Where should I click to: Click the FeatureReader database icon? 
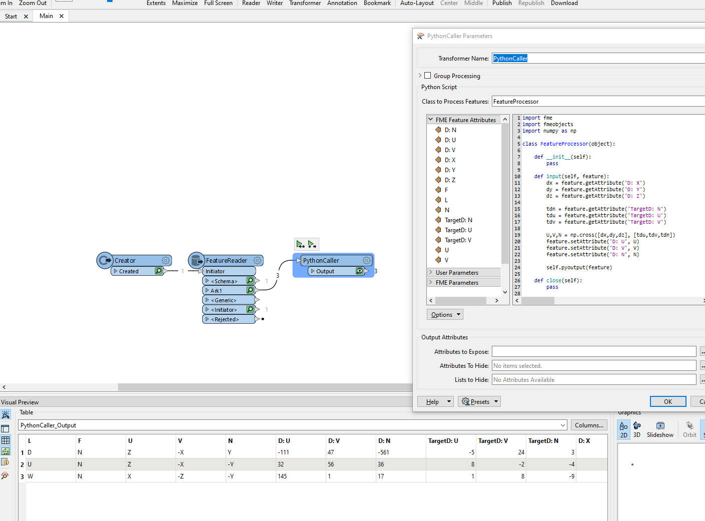[x=197, y=260]
